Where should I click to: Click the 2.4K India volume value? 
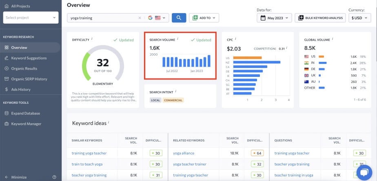coord(353,63)
